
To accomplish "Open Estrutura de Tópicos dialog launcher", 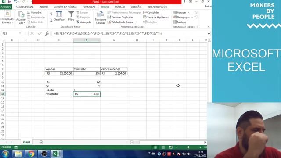I will 198,27.
